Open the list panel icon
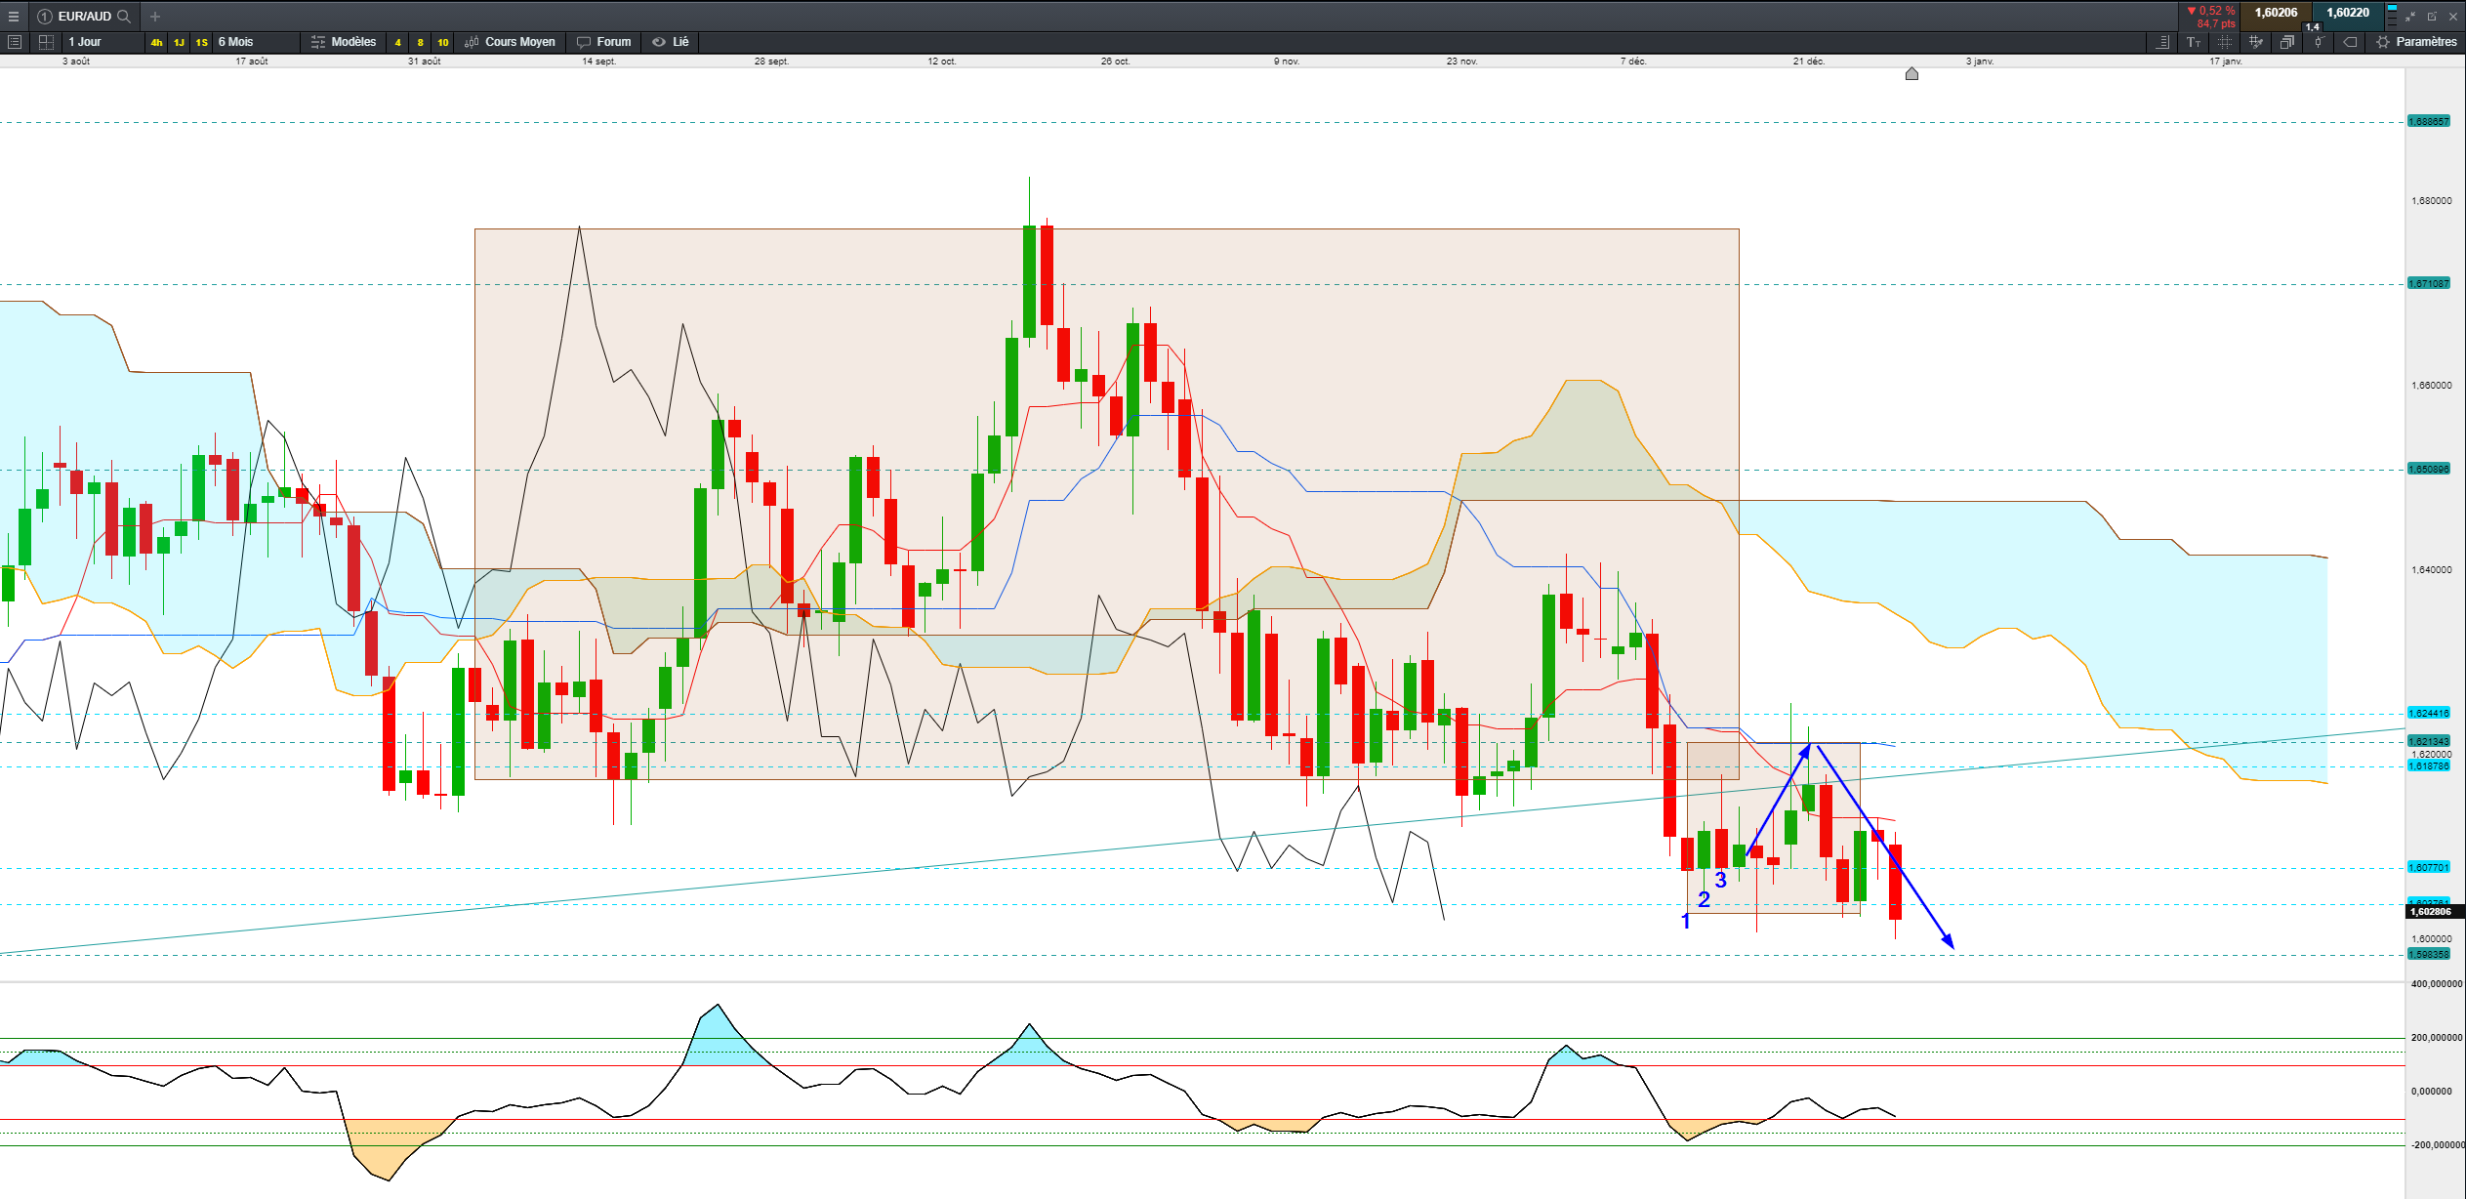 (x=15, y=42)
